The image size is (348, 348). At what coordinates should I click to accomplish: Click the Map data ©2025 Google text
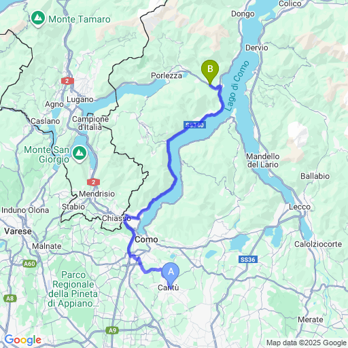click(x=307, y=343)
